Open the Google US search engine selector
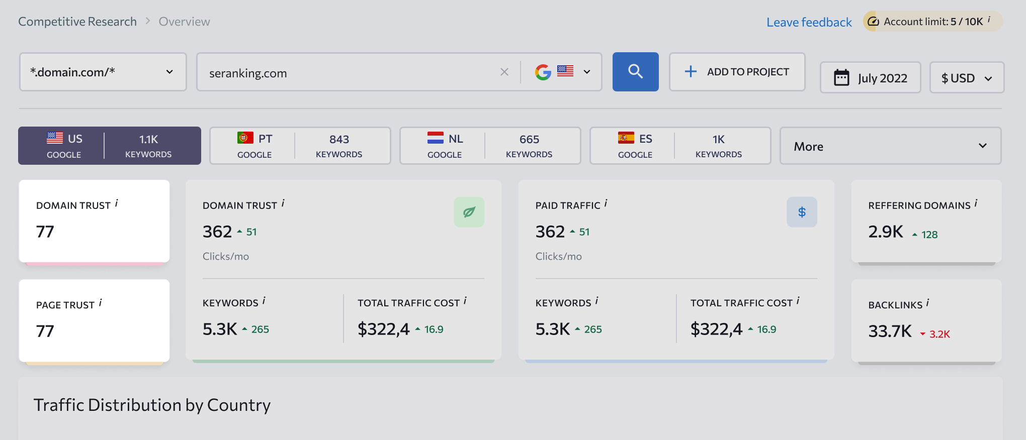Viewport: 1026px width, 440px height. [562, 72]
